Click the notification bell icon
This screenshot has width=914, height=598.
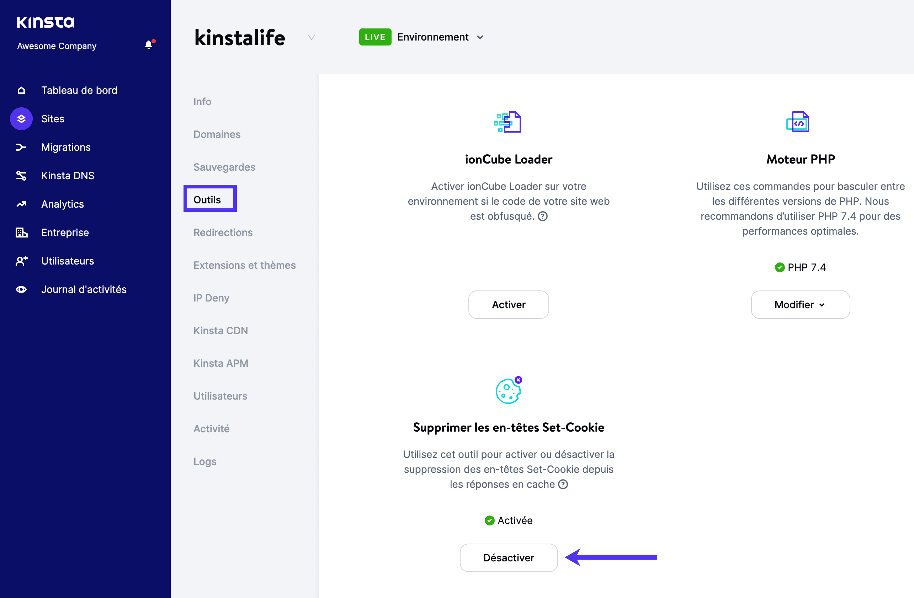tap(149, 45)
